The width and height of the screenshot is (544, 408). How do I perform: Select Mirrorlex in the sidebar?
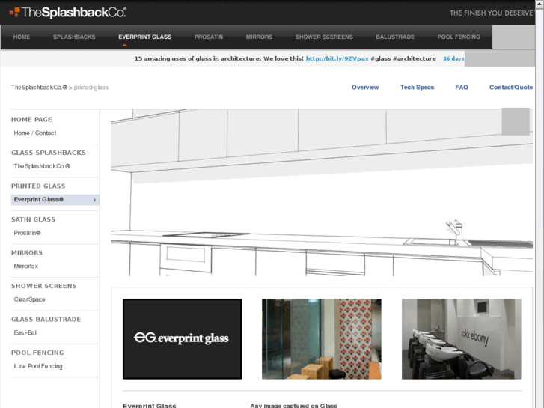point(26,267)
